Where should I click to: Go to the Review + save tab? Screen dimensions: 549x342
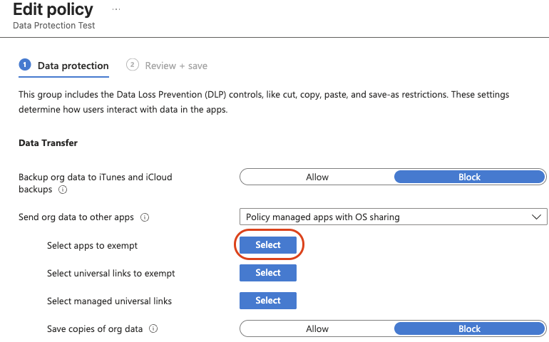coord(176,66)
